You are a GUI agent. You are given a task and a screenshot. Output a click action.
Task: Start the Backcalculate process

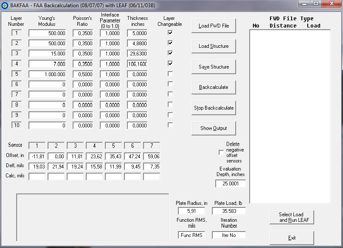pyautogui.click(x=214, y=87)
